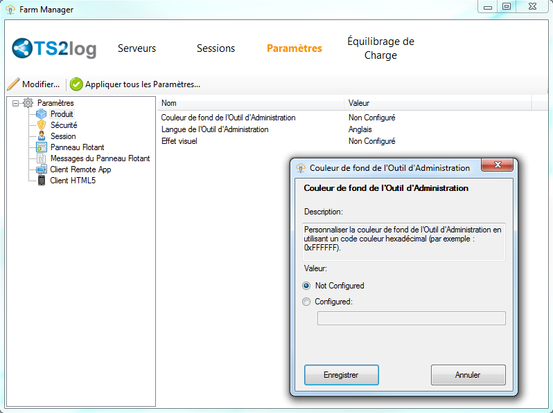Click the Client Remote App icon
The image size is (553, 413).
42,169
